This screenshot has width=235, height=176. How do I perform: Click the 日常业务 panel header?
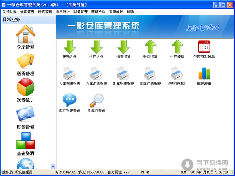pyautogui.click(x=29, y=20)
